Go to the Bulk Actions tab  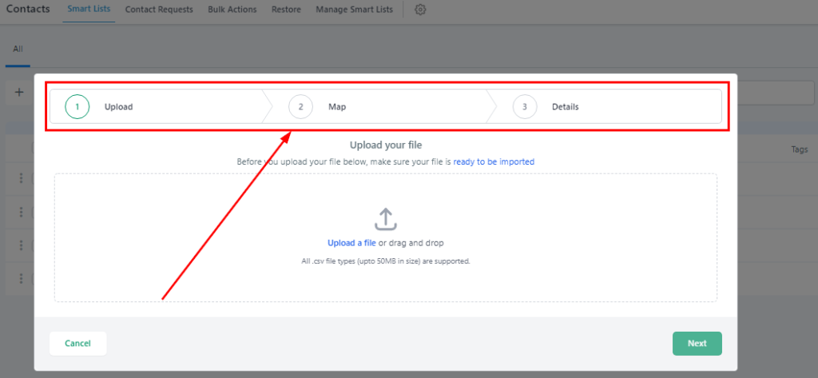(232, 10)
